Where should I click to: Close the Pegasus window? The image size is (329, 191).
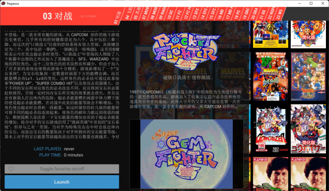323,3
